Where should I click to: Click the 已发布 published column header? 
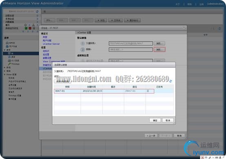click(x=160, y=87)
